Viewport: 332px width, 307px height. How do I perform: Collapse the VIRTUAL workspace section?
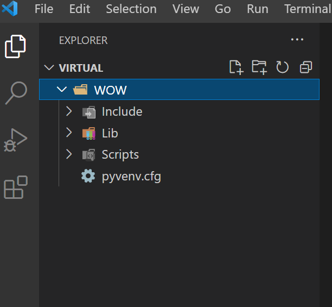pyautogui.click(x=49, y=67)
